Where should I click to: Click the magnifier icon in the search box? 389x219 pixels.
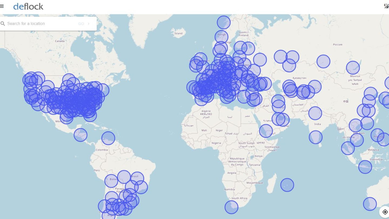tap(3, 24)
